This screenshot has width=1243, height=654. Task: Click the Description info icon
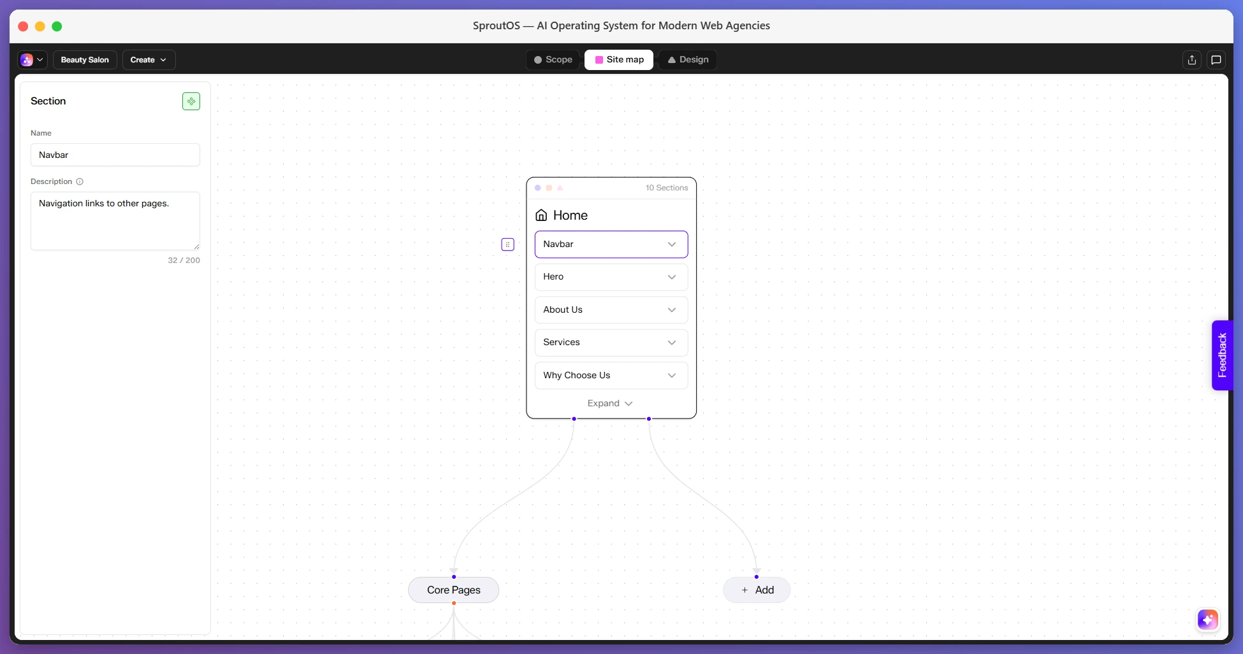coord(80,181)
